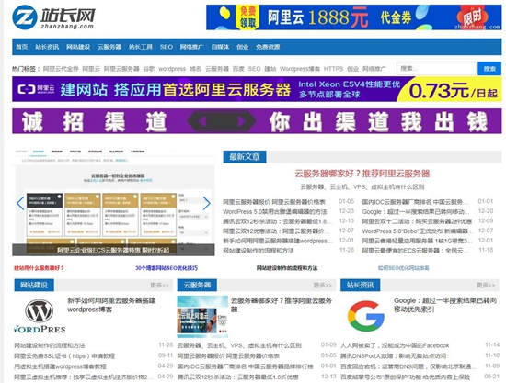Open article 人人网被卖了，没能成为中国的Facebook
Viewport: 506px width, 383px height.
click(395, 345)
